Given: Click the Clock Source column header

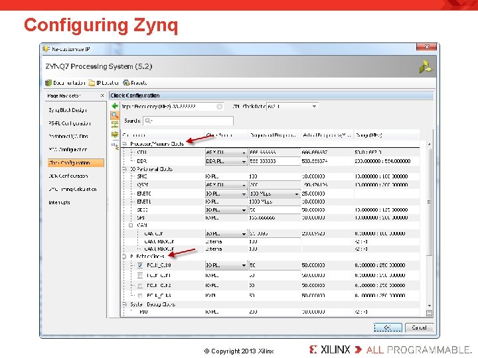Looking at the screenshot, I should tap(226, 135).
